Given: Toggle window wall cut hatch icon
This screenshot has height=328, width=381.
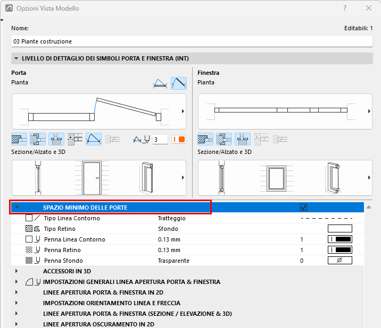Looking at the screenshot, I should pyautogui.click(x=205, y=139).
